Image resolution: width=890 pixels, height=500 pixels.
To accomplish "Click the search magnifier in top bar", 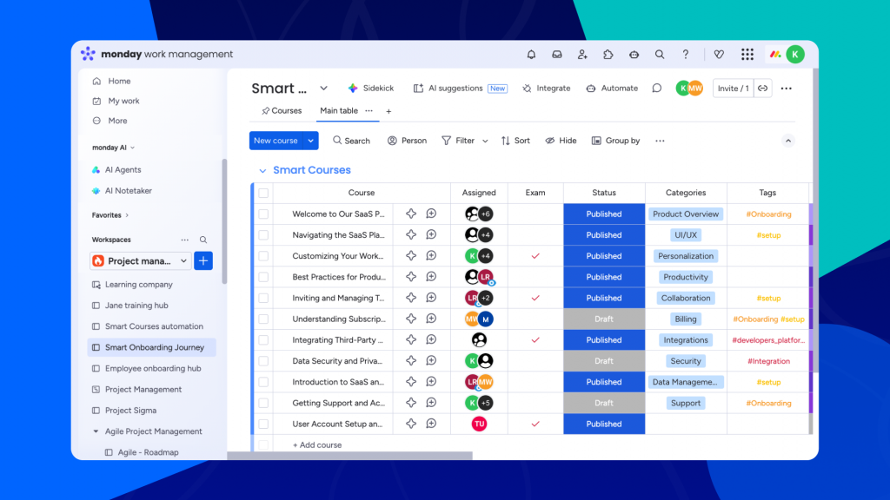I will (x=660, y=55).
